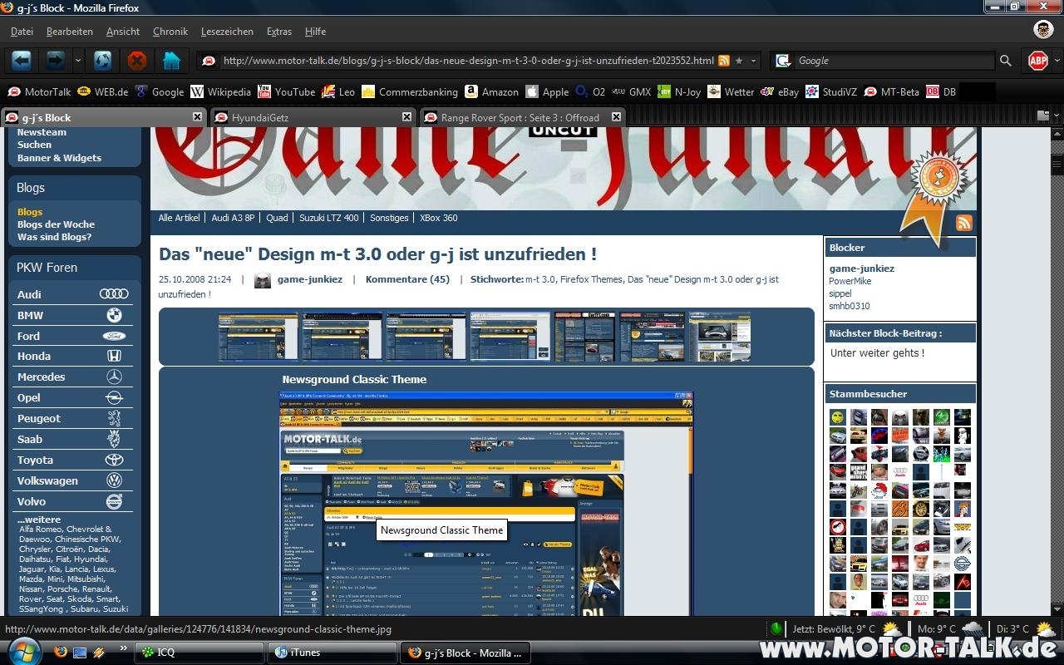1064x665 pixels.
Task: Click the Blogs der Woche link
Action: point(56,224)
